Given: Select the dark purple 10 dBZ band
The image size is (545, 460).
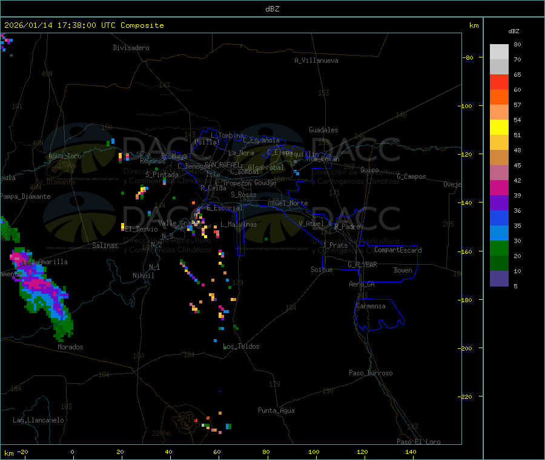Looking at the screenshot, I should click(x=499, y=278).
